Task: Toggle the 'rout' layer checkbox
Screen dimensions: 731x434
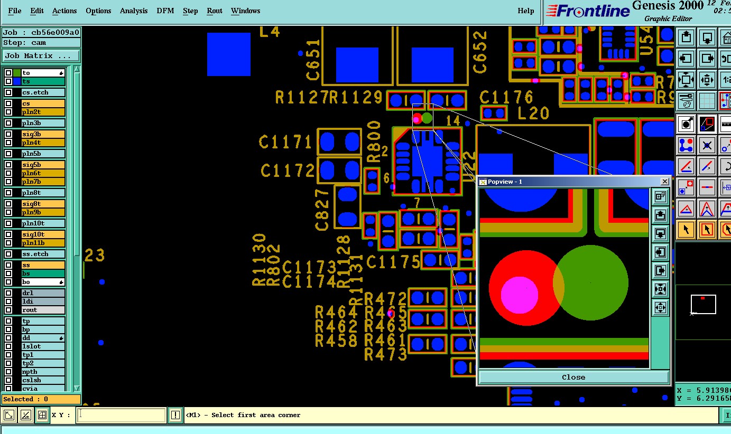Action: (x=8, y=310)
